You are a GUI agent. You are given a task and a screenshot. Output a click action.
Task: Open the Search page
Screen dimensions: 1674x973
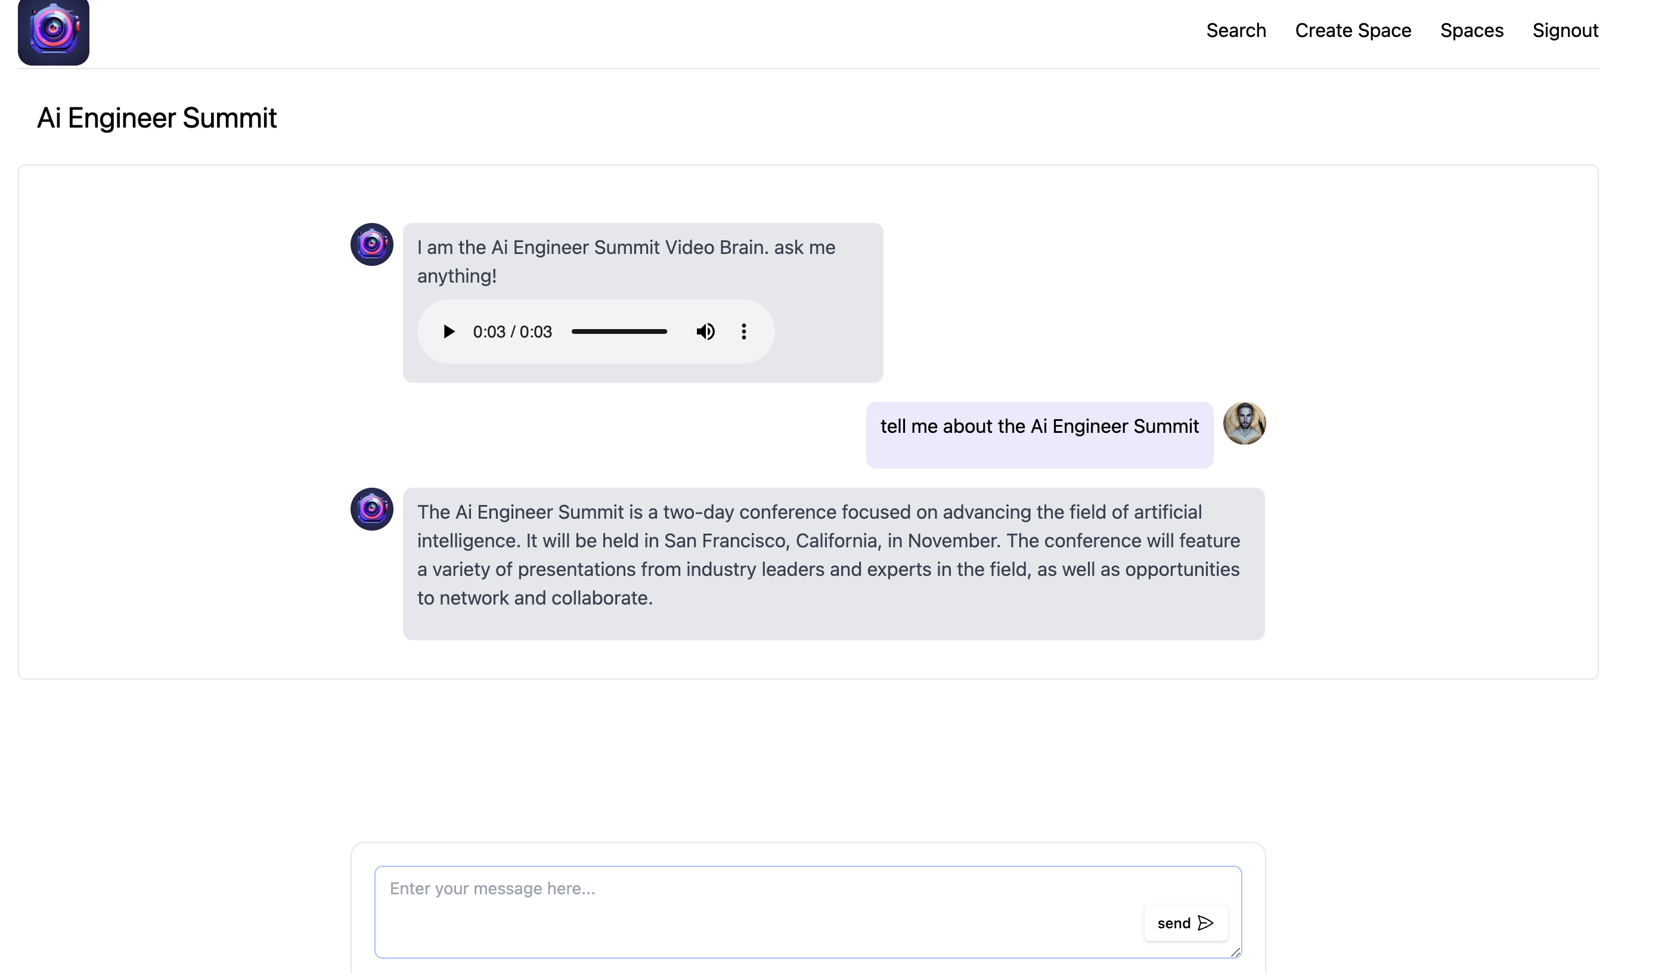tap(1236, 30)
